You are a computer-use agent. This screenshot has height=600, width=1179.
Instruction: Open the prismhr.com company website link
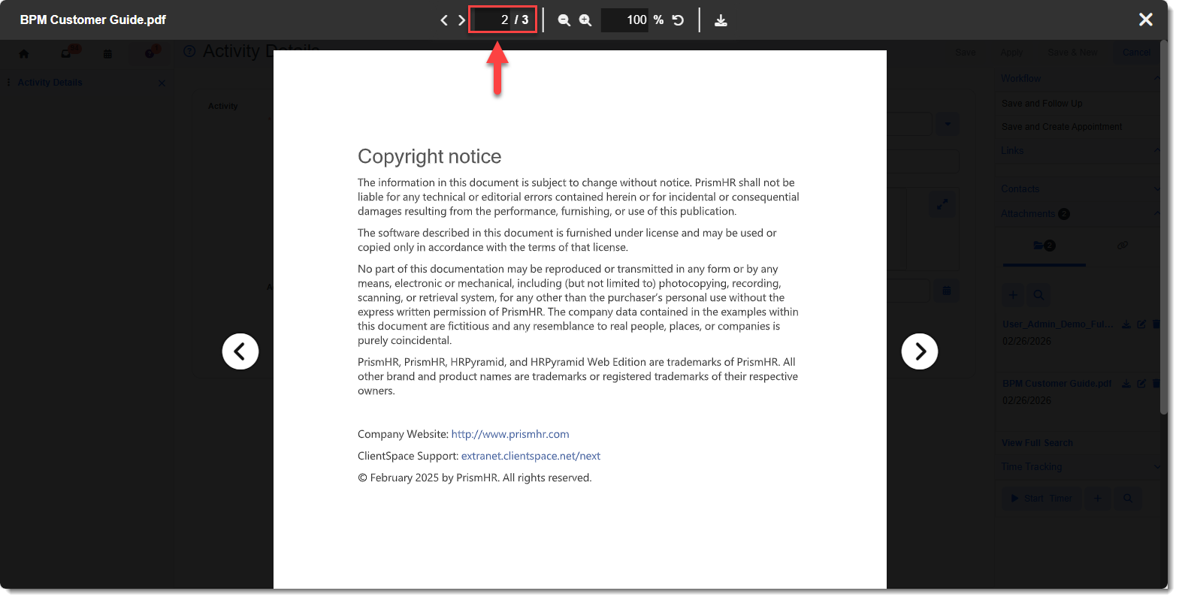509,434
